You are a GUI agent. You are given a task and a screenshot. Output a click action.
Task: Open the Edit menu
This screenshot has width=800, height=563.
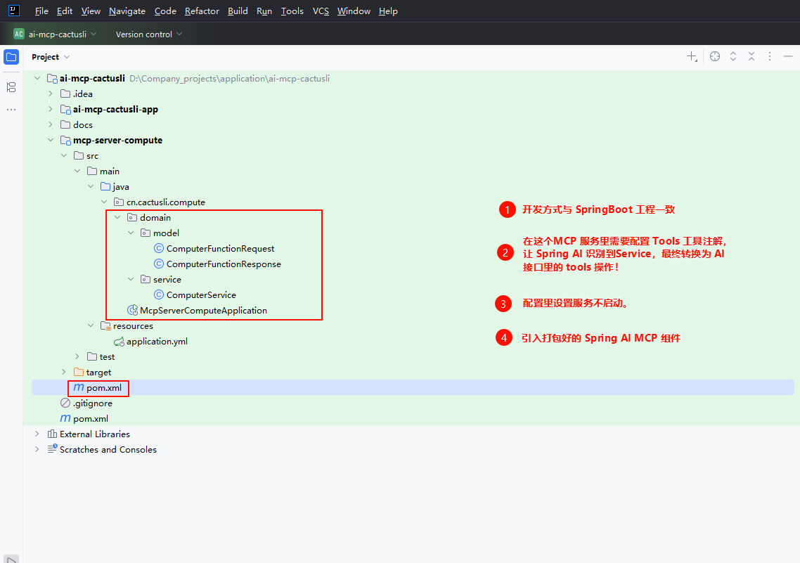click(x=64, y=11)
